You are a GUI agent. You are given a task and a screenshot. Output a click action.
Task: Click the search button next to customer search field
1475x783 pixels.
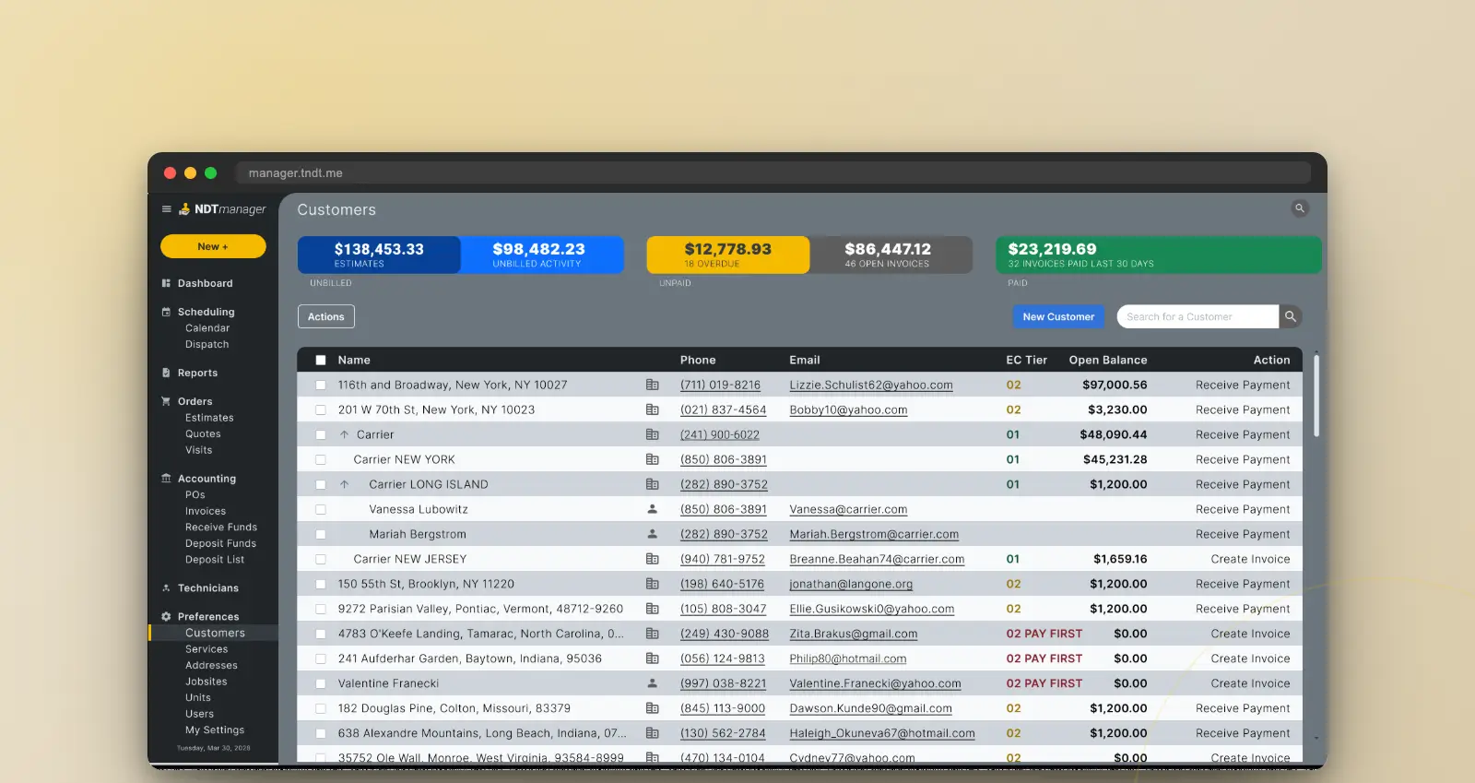click(x=1291, y=316)
